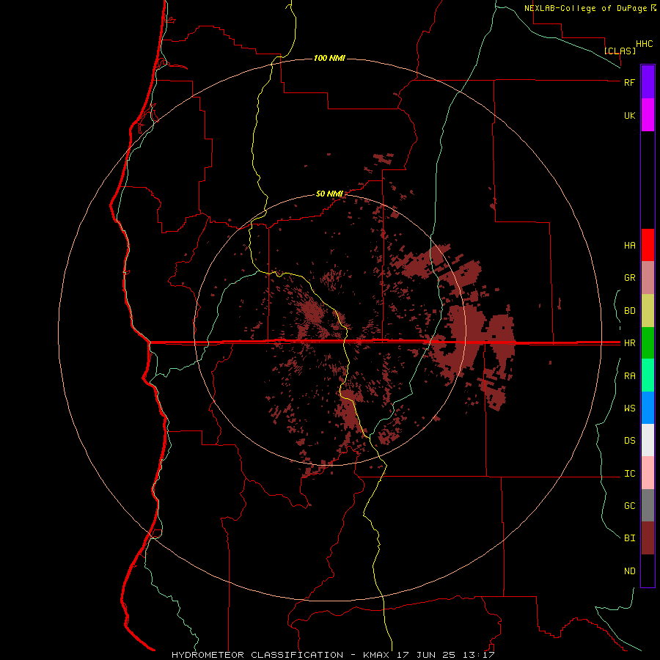Click the ND black legend swatch
Image resolution: width=660 pixels, height=660 pixels.
648,571
